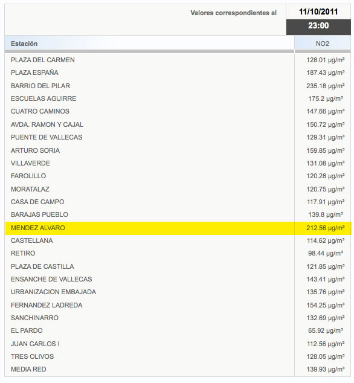Click the 235.18 µg/m³ value

click(326, 86)
